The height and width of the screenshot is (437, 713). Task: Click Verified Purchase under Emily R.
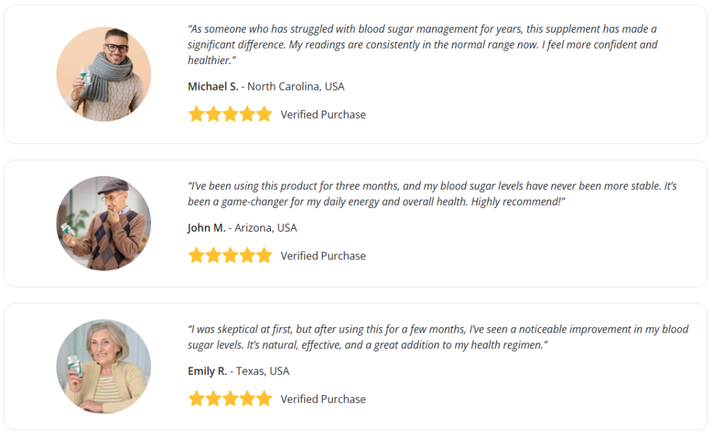(x=323, y=399)
